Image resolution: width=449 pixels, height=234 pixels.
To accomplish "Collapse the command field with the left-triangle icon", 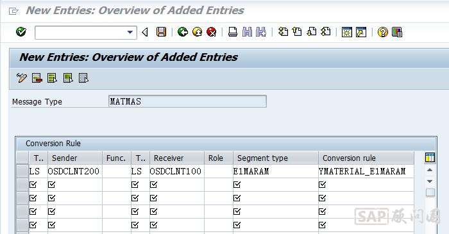I will pyautogui.click(x=145, y=32).
